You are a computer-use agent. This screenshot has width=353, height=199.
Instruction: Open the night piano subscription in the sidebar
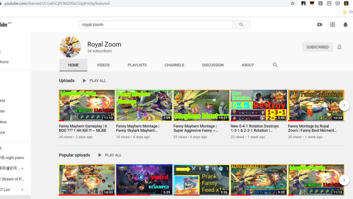point(12,158)
